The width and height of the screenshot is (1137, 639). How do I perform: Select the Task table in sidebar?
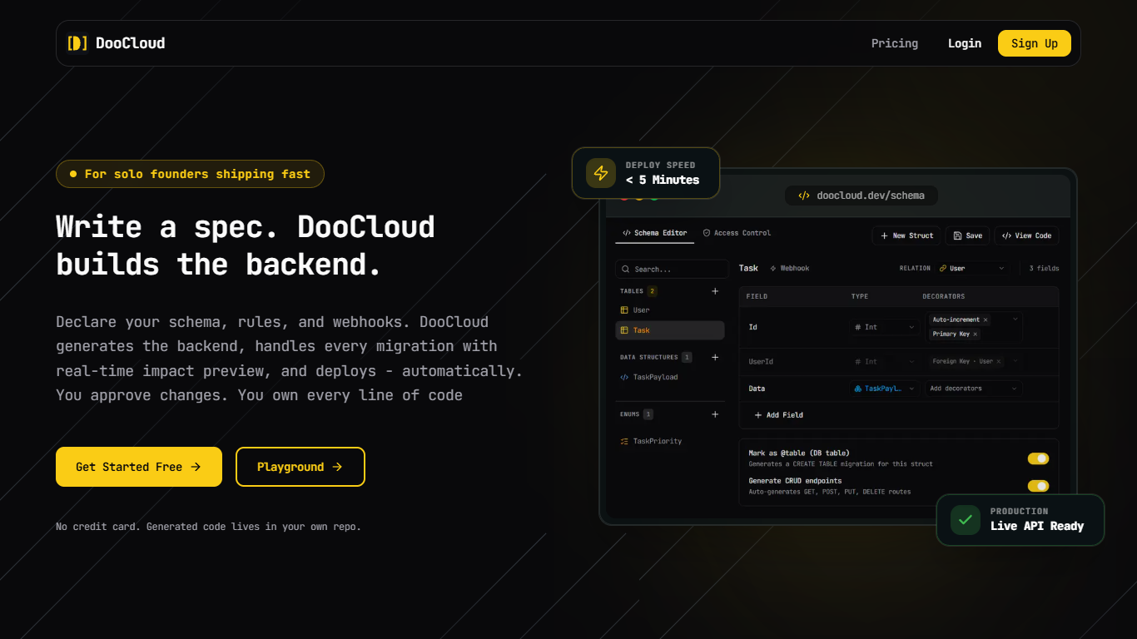[x=670, y=330]
